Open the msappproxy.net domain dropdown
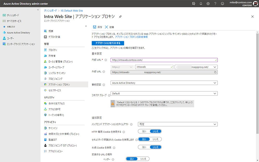259x162 pixels. point(196,67)
